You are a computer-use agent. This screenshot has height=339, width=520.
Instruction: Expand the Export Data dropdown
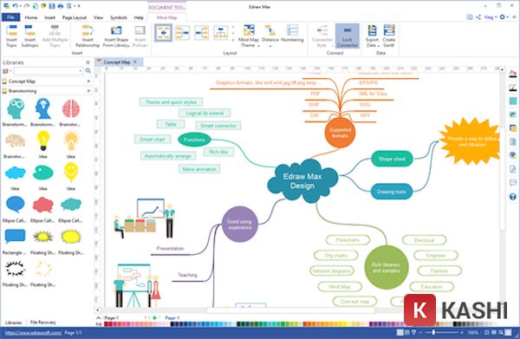point(373,36)
